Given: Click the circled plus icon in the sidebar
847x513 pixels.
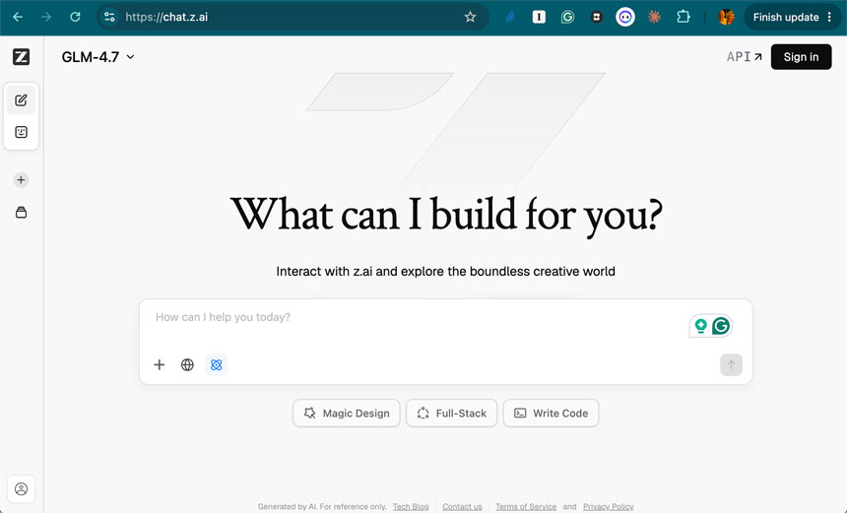Looking at the screenshot, I should 21,180.
